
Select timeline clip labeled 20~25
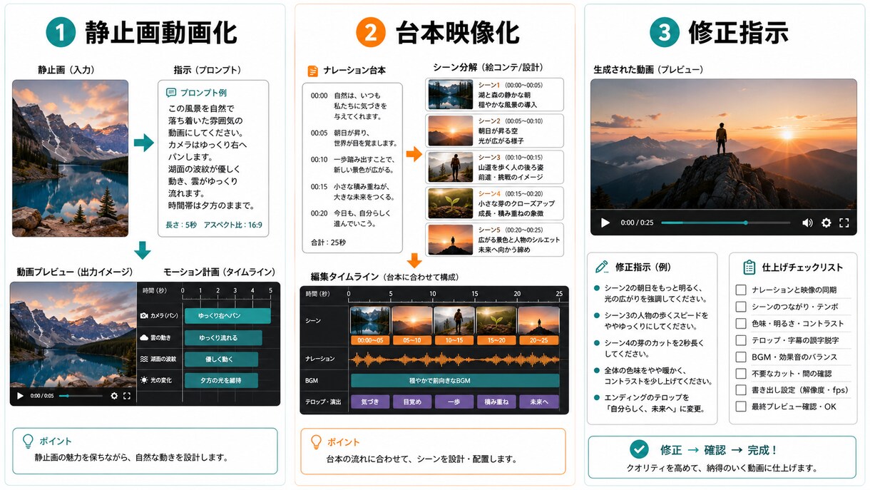[x=539, y=325]
